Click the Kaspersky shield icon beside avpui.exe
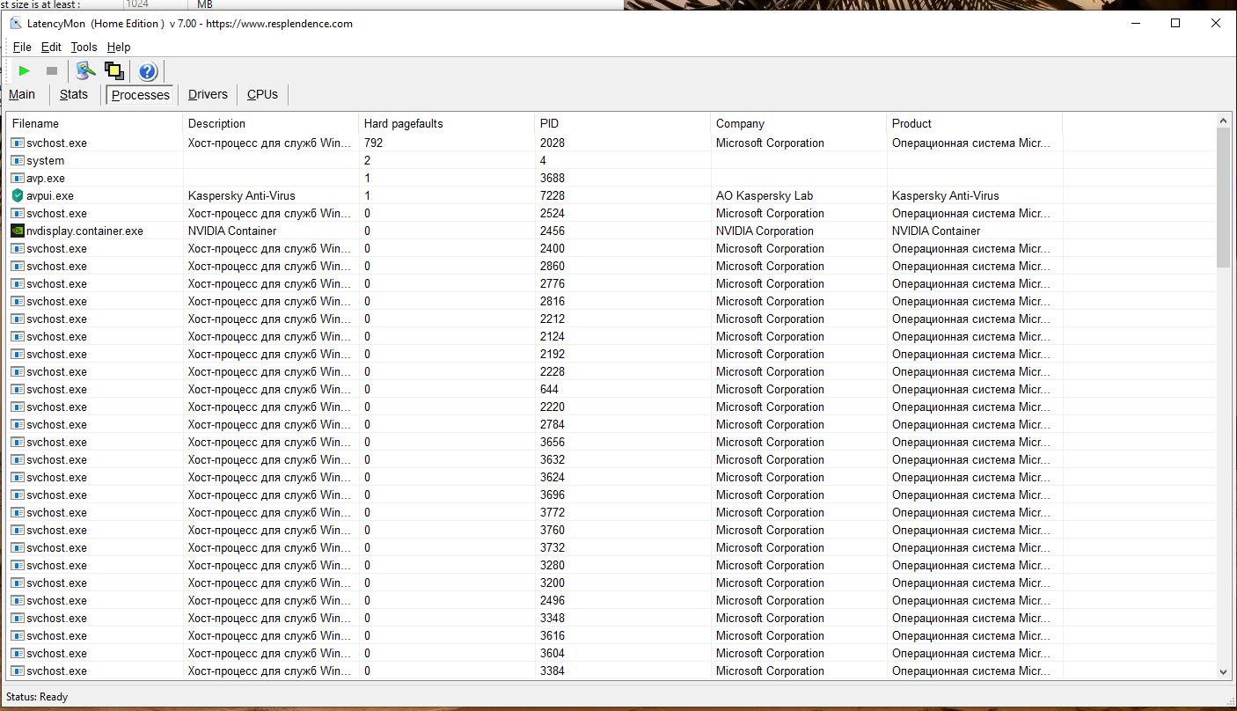The width and height of the screenshot is (1237, 711). click(x=18, y=195)
